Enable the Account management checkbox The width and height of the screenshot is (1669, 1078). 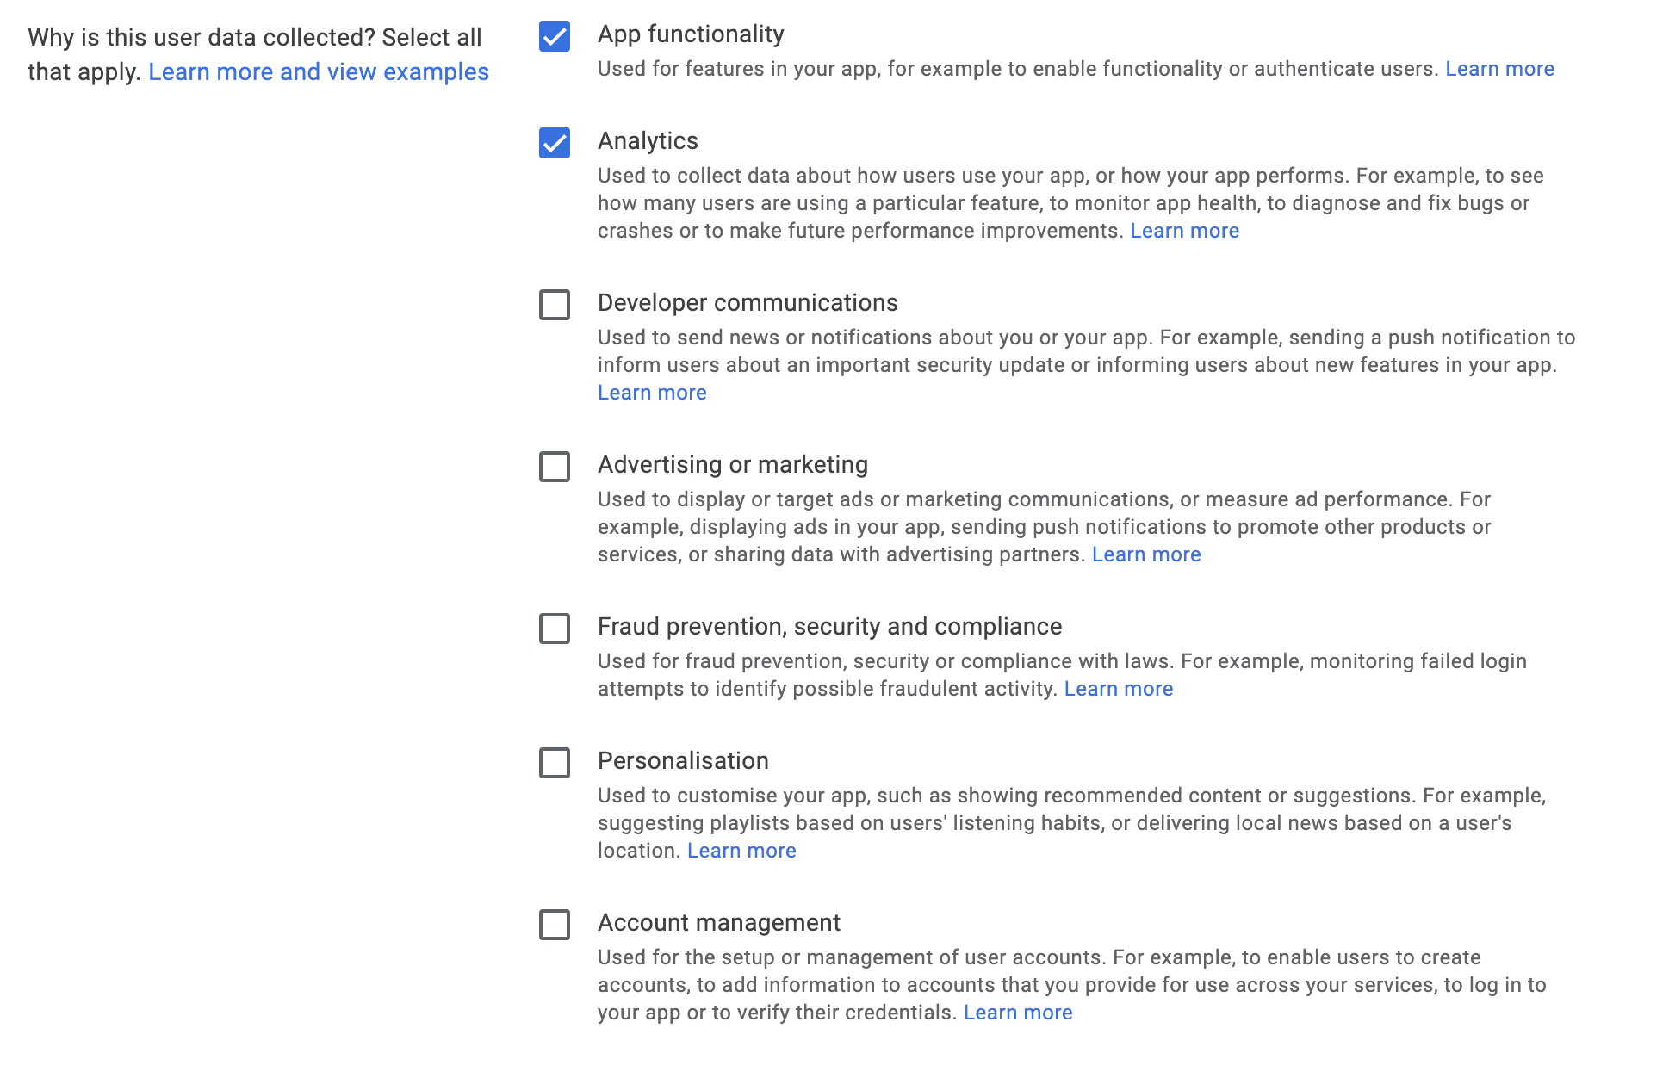[555, 925]
